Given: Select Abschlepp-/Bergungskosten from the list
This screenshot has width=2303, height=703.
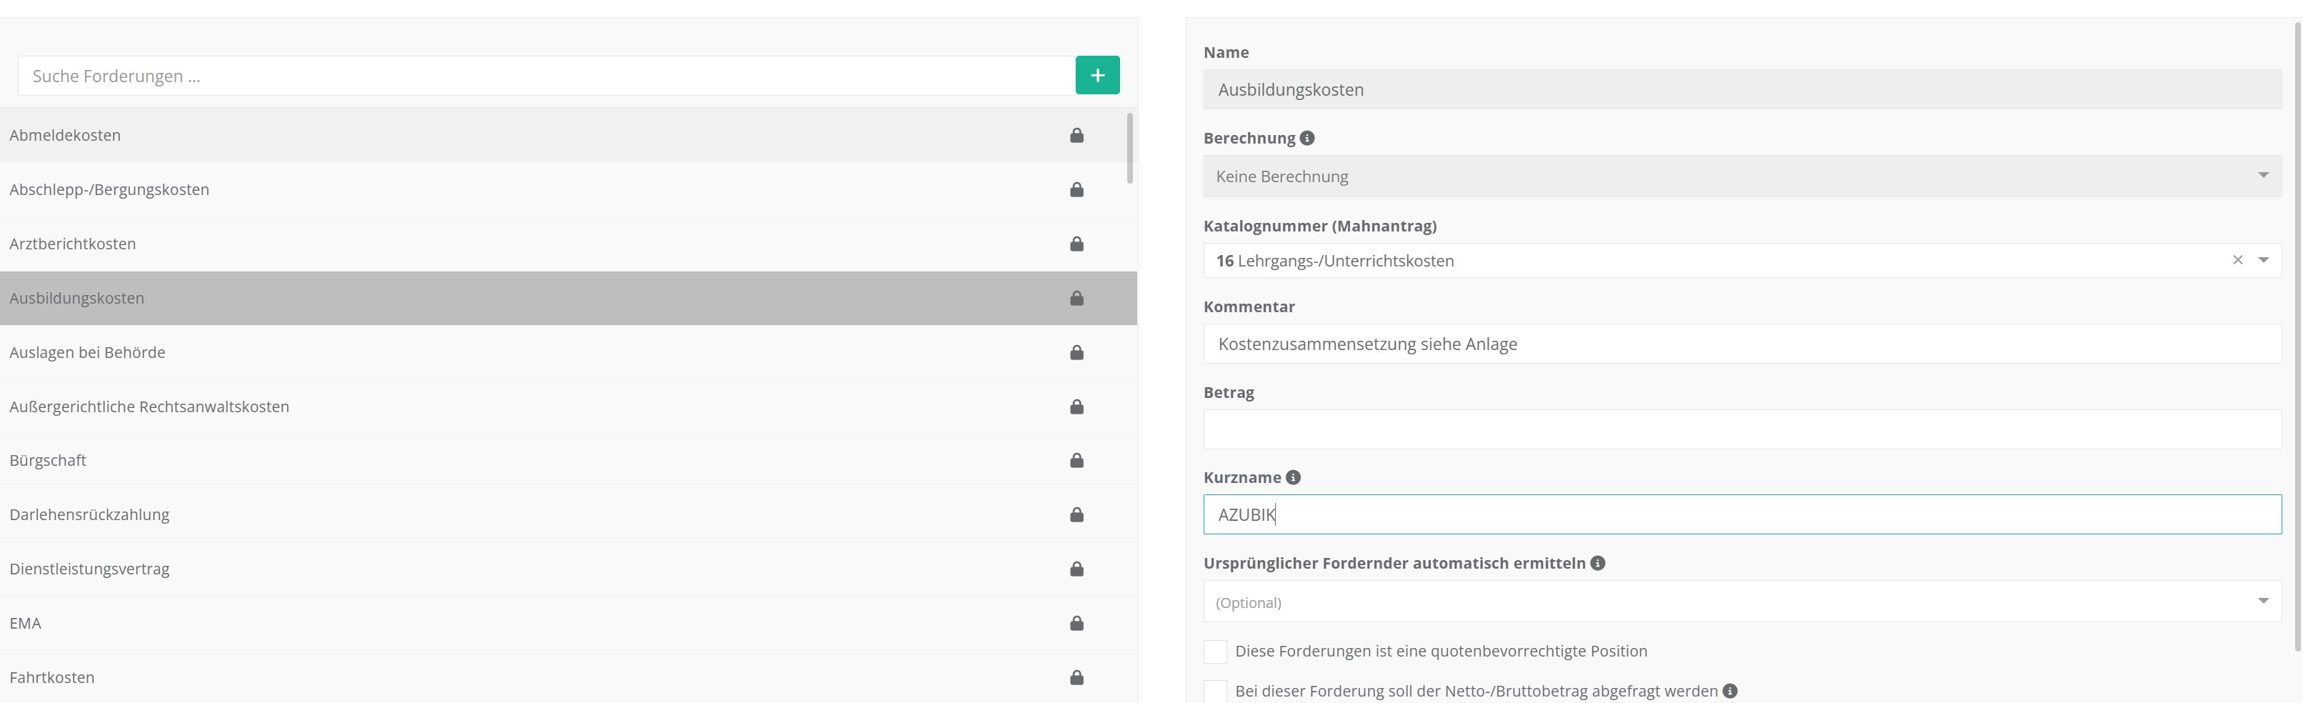Looking at the screenshot, I should (x=109, y=189).
